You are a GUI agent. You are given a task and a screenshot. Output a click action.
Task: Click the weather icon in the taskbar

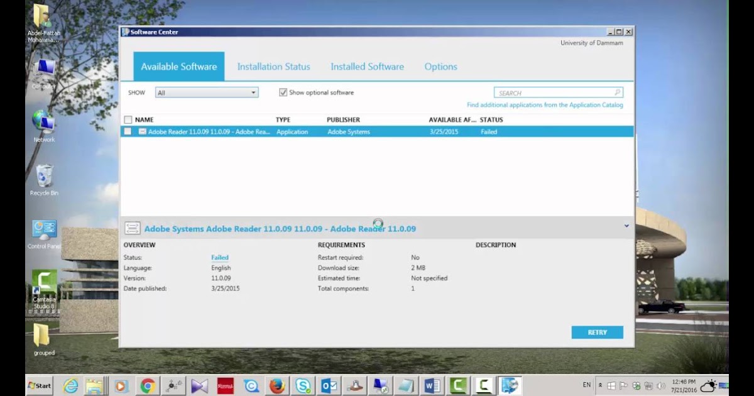[709, 385]
